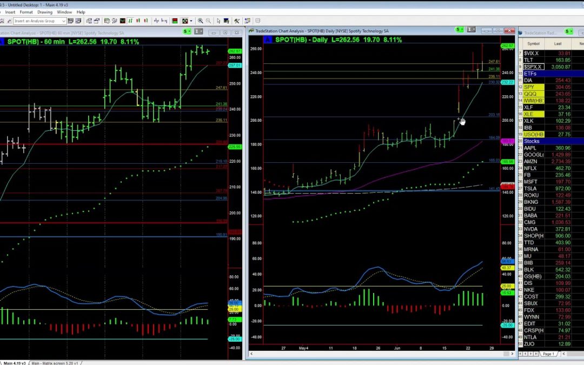Click the BKNG last price 1,587.39
The height and width of the screenshot is (365, 584).
point(561,202)
